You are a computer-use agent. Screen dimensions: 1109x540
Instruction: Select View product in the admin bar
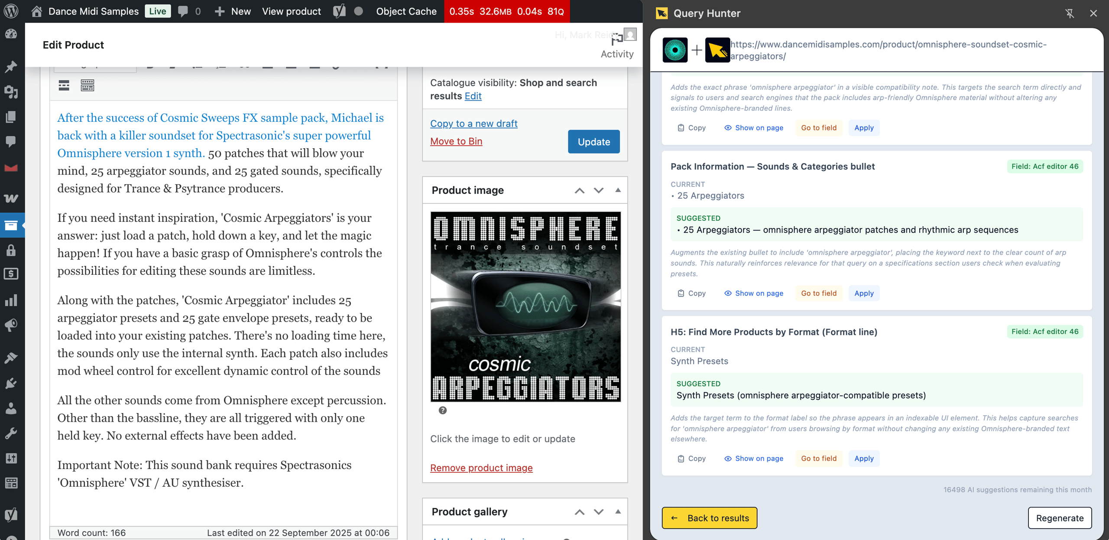[291, 12]
